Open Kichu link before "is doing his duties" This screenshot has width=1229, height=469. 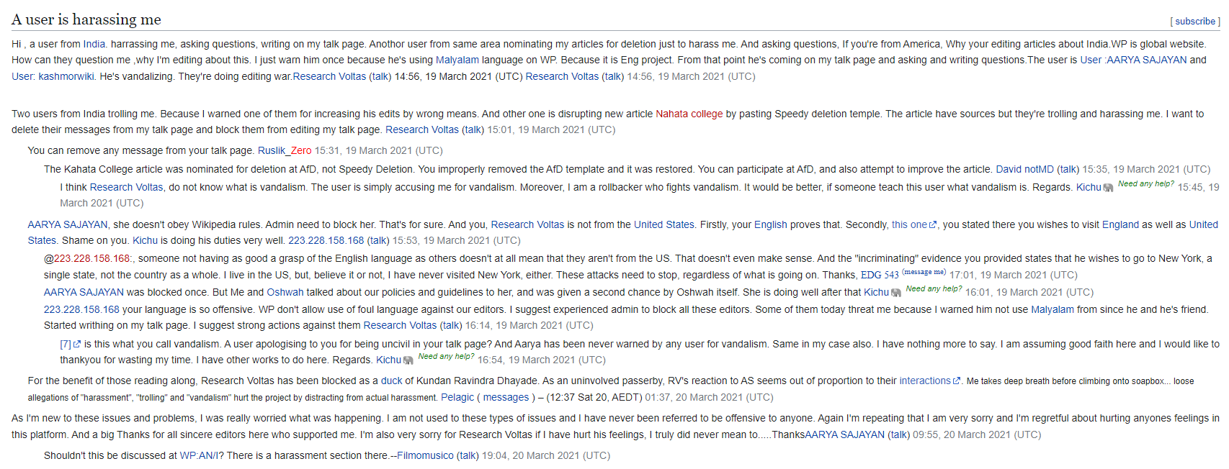pyautogui.click(x=145, y=240)
